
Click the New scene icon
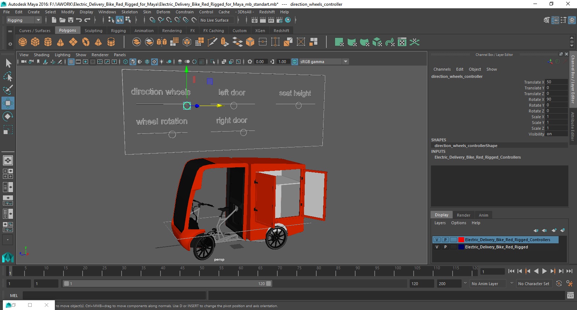click(x=54, y=20)
